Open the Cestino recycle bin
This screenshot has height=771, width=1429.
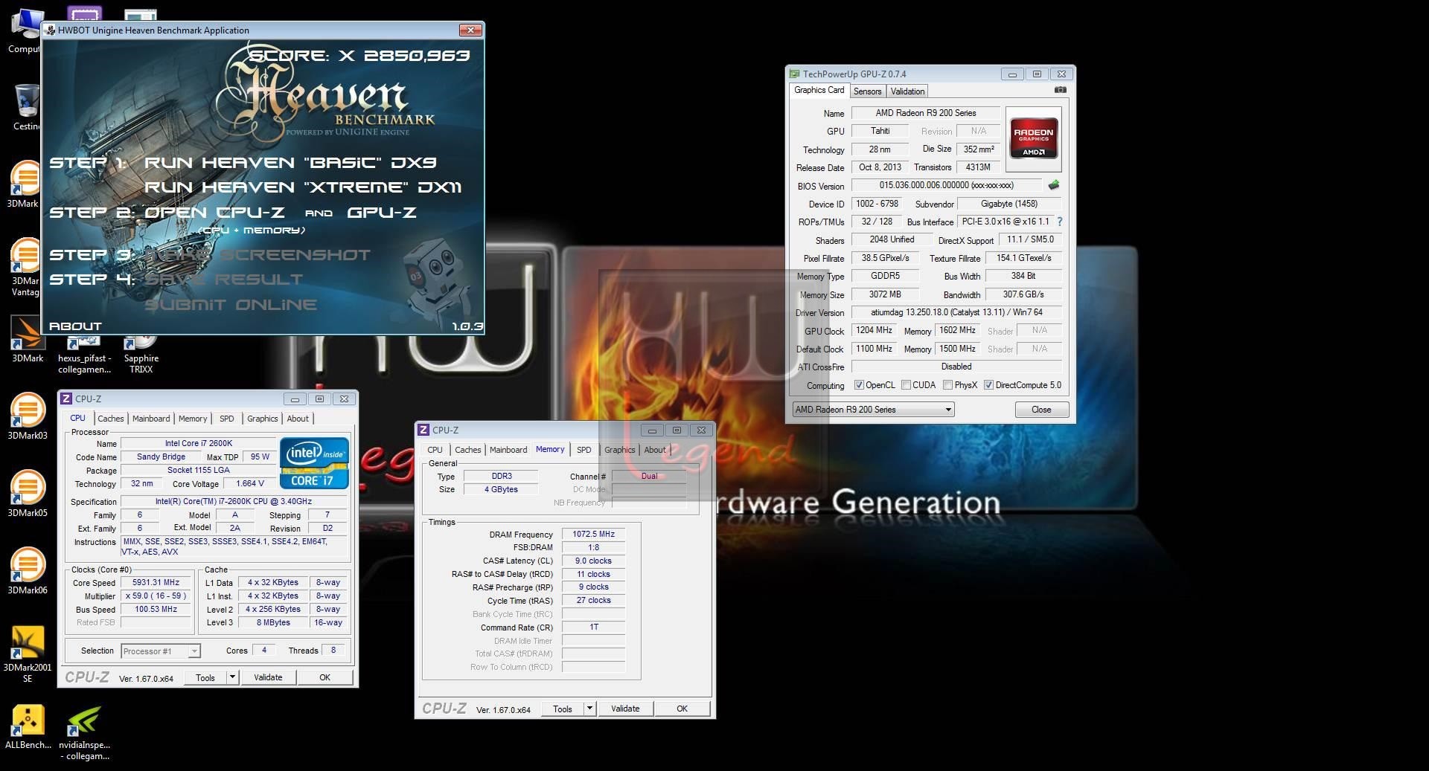coord(25,107)
